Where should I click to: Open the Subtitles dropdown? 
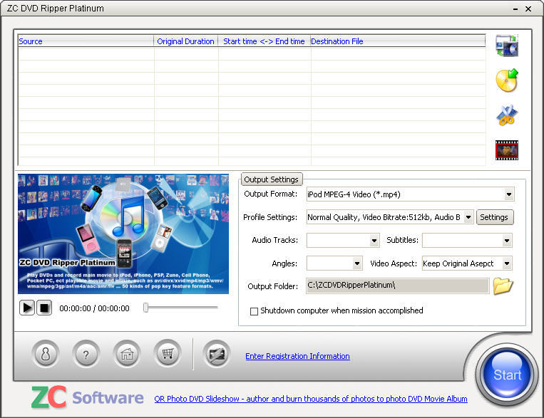click(x=507, y=240)
